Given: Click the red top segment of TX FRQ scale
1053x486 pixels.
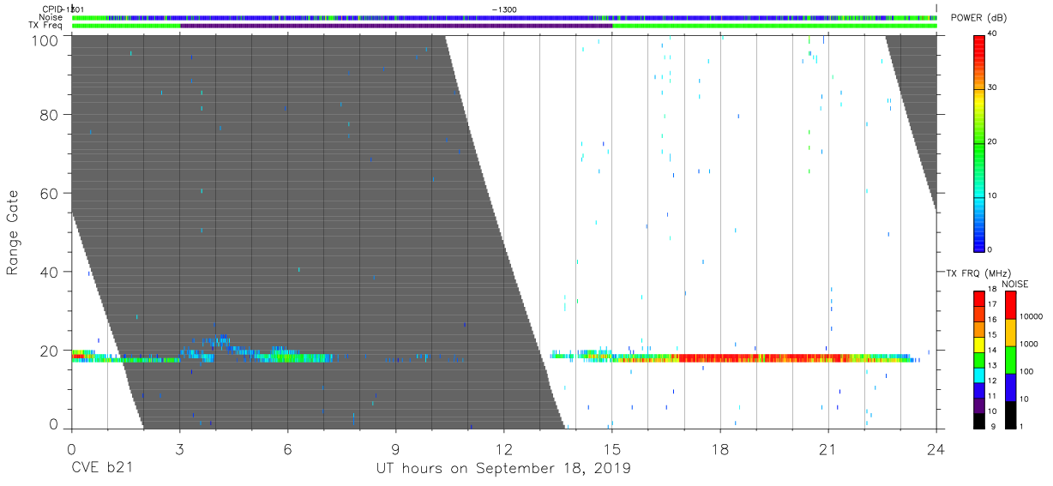Looking at the screenshot, I should pyautogui.click(x=979, y=297).
